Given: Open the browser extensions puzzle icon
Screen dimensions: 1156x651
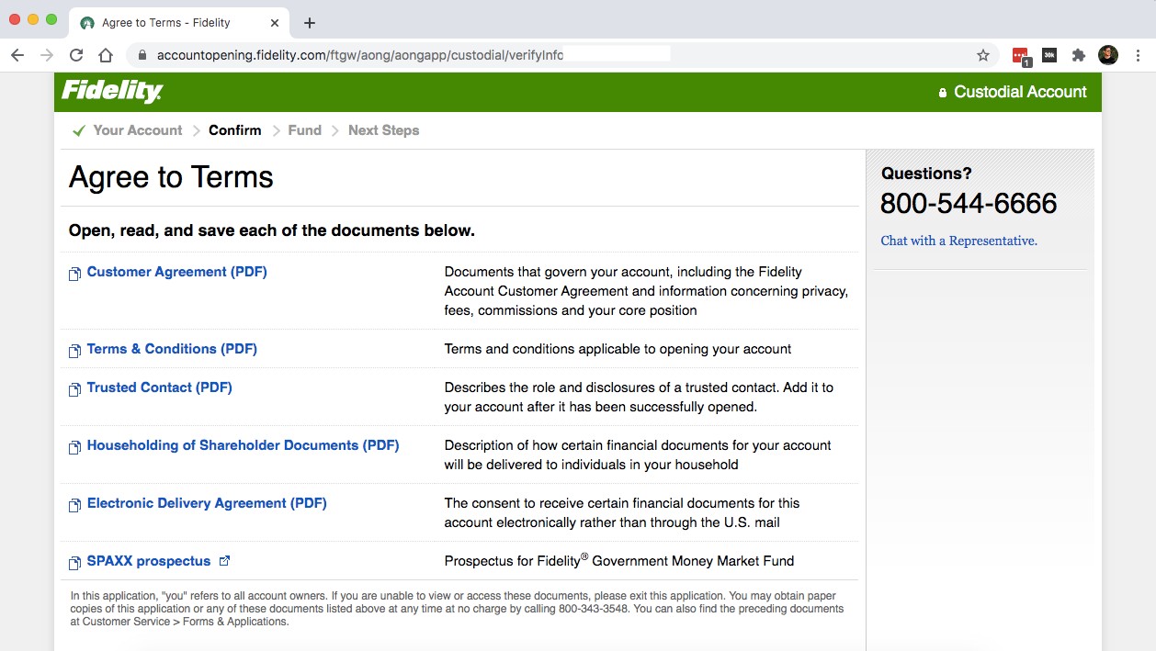Looking at the screenshot, I should 1079,55.
